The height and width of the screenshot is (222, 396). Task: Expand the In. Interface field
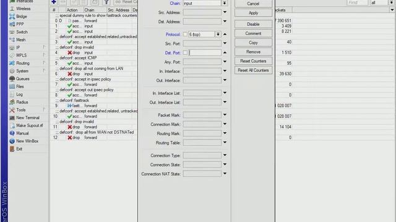[x=225, y=72]
